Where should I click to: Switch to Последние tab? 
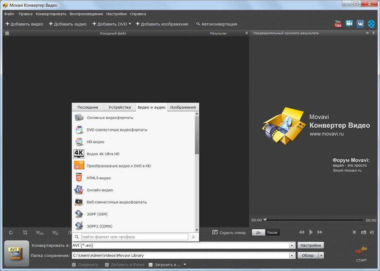[88, 107]
